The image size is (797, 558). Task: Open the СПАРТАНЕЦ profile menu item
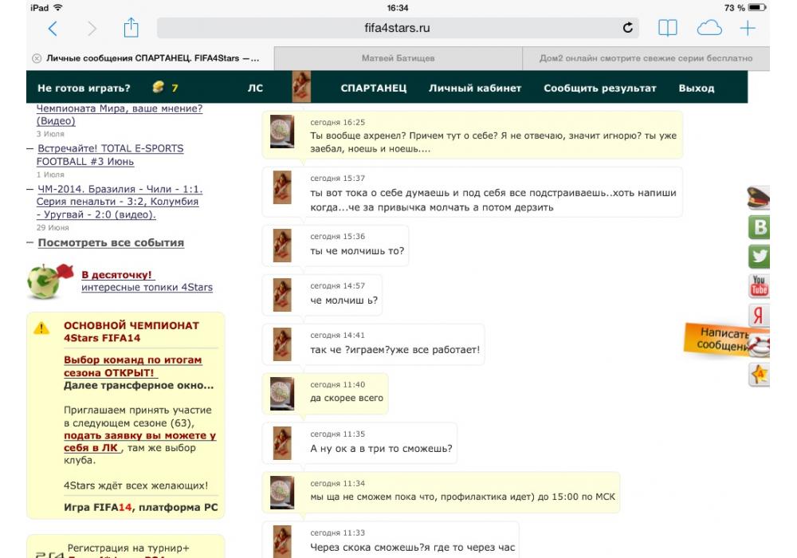(x=374, y=88)
